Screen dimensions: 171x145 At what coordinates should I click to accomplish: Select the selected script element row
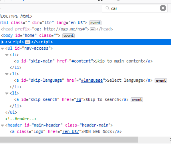click(85, 42)
